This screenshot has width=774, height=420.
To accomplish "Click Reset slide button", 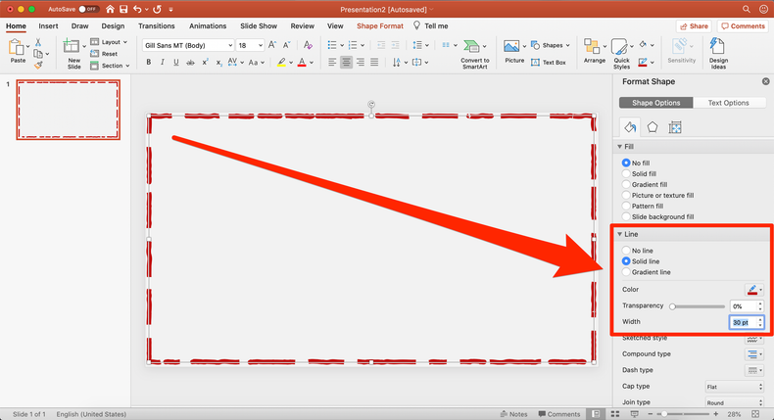I will pyautogui.click(x=104, y=54).
